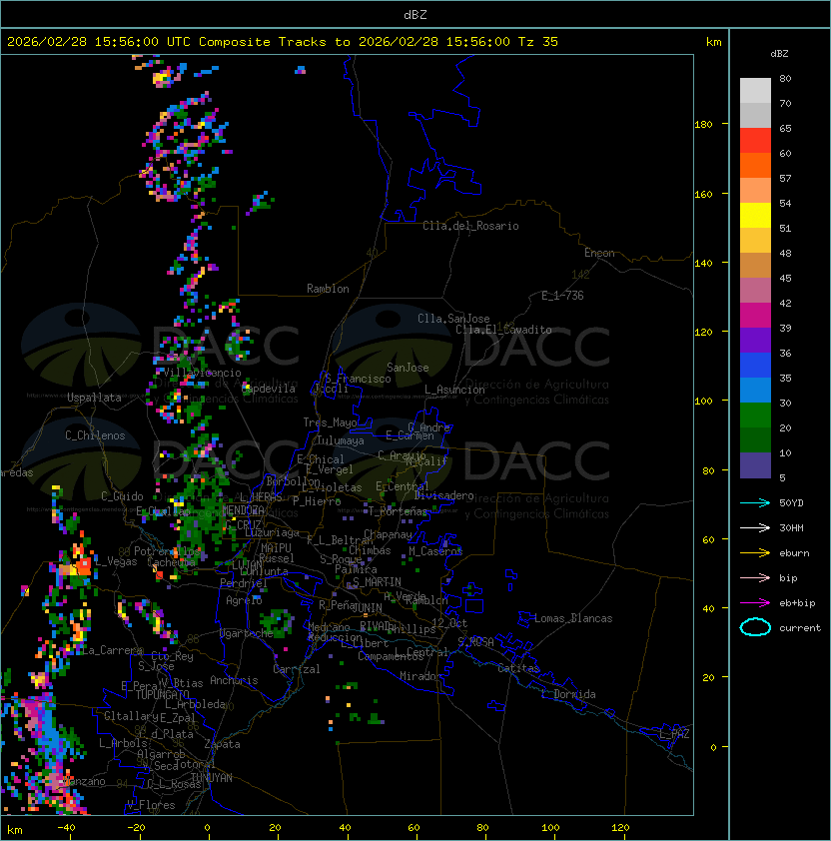This screenshot has width=831, height=841.
Task: Click the '120' tick on horizontal km axis
Action: point(620,828)
